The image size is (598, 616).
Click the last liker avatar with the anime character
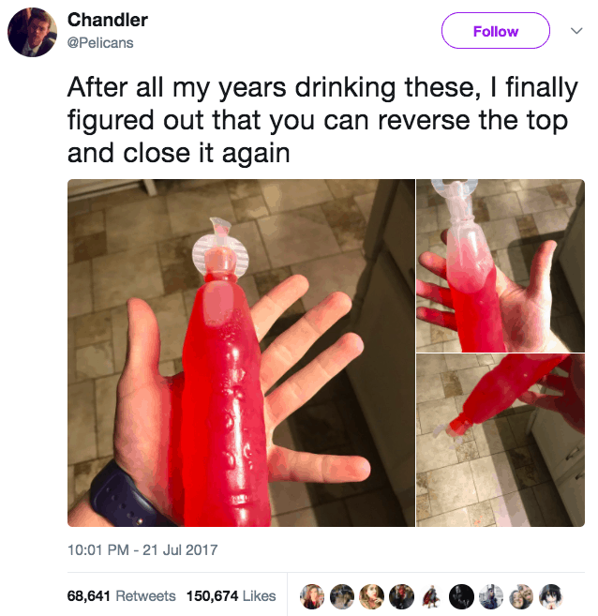(x=551, y=596)
